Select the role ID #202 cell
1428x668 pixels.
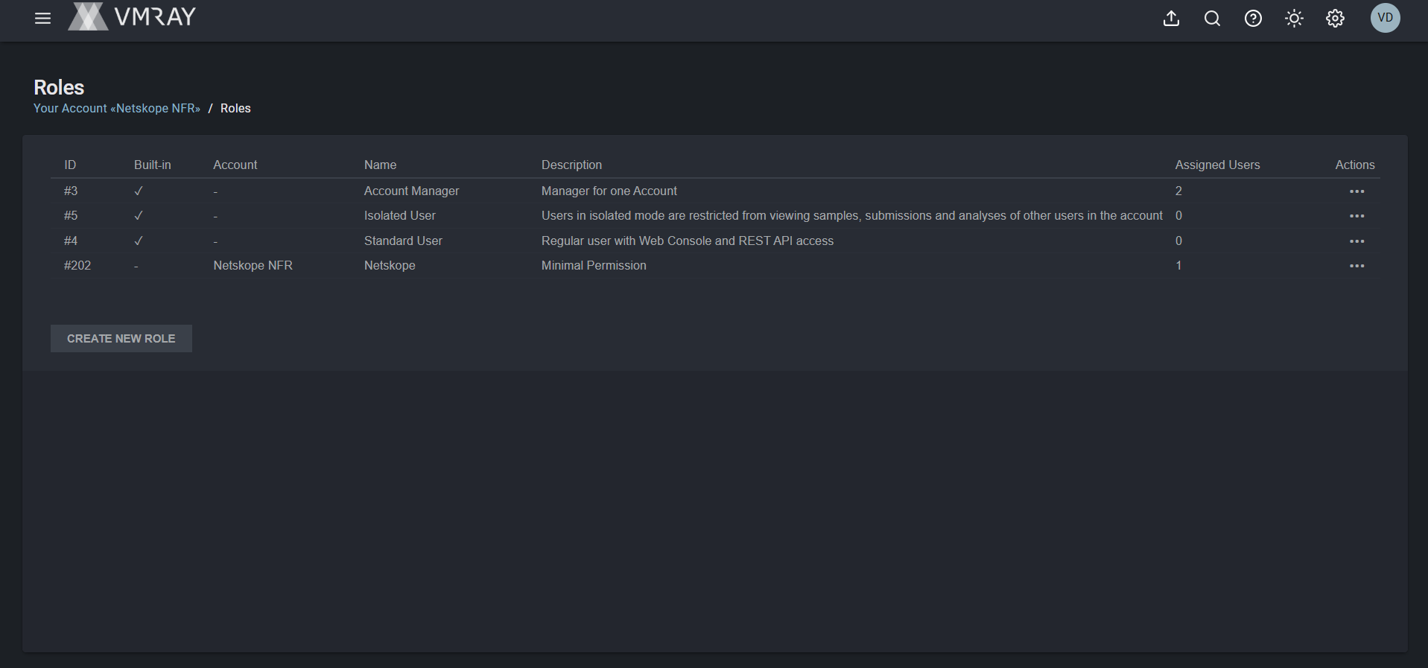(77, 266)
